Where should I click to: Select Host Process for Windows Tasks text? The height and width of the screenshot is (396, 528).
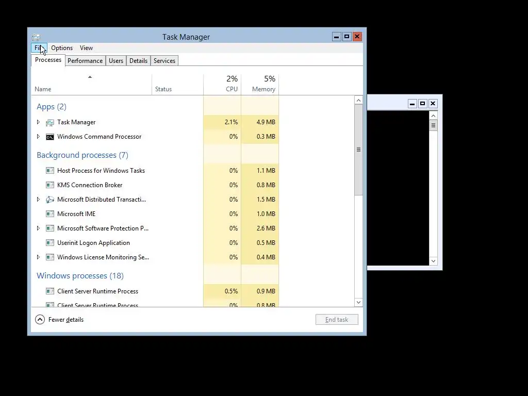click(x=101, y=171)
